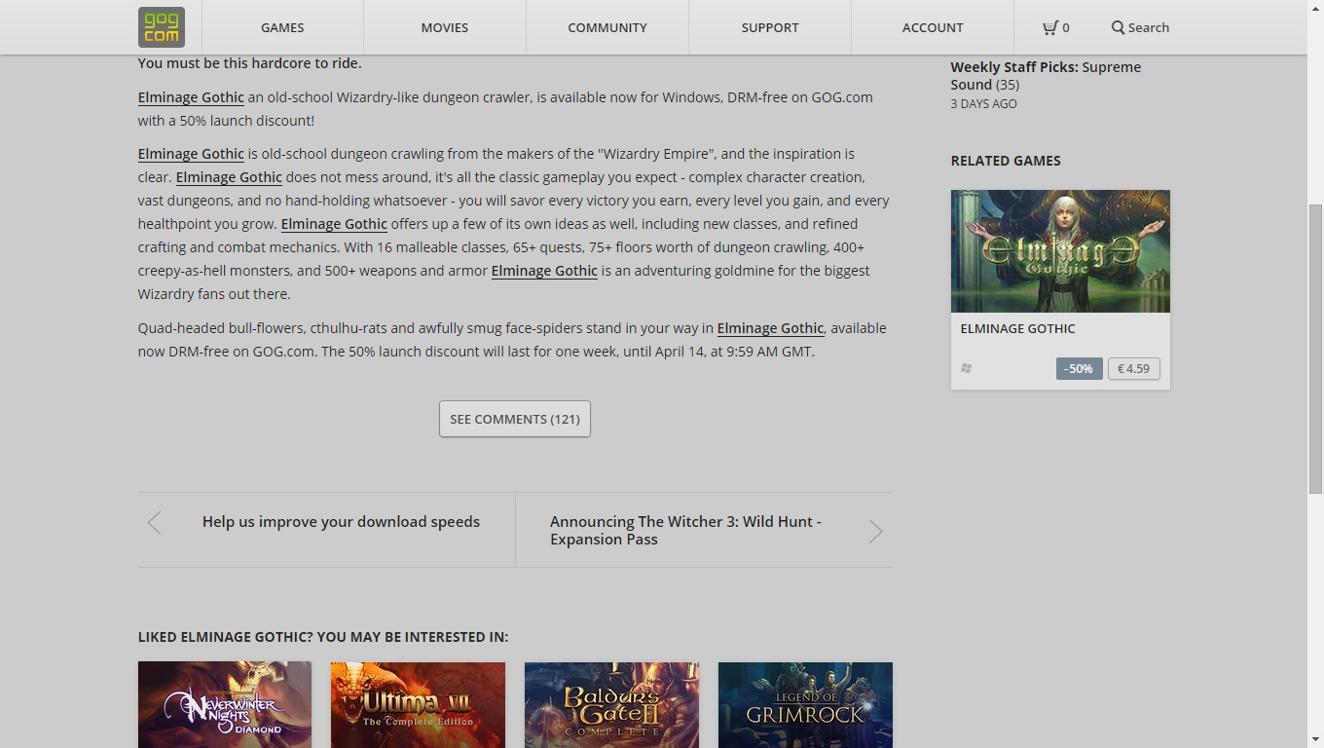Open the GAMES menu
This screenshot has height=748, width=1324.
[282, 27]
